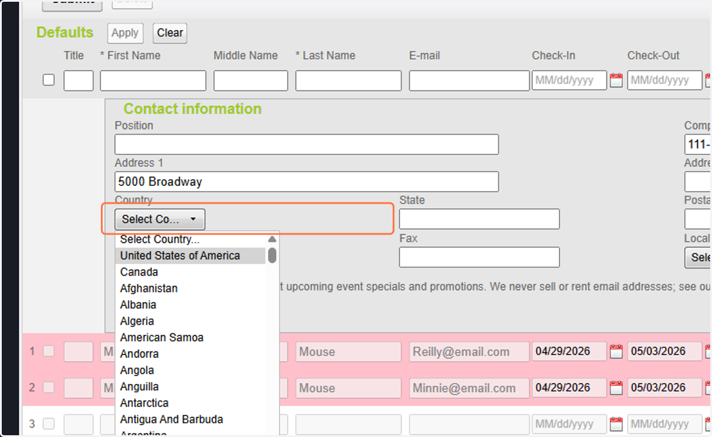Click into the Fax field
712x437 pixels.
point(479,257)
